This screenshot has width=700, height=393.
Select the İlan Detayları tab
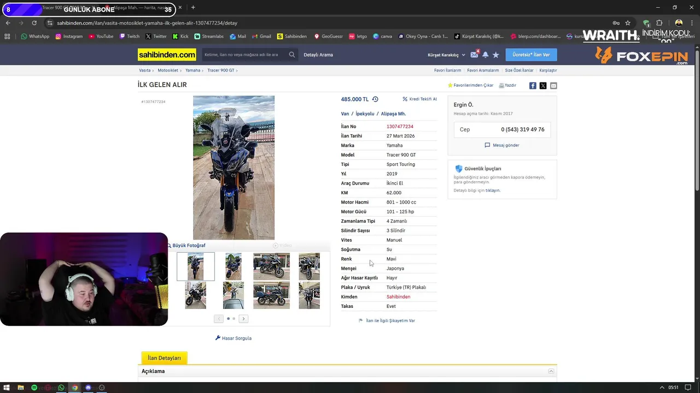[164, 358]
